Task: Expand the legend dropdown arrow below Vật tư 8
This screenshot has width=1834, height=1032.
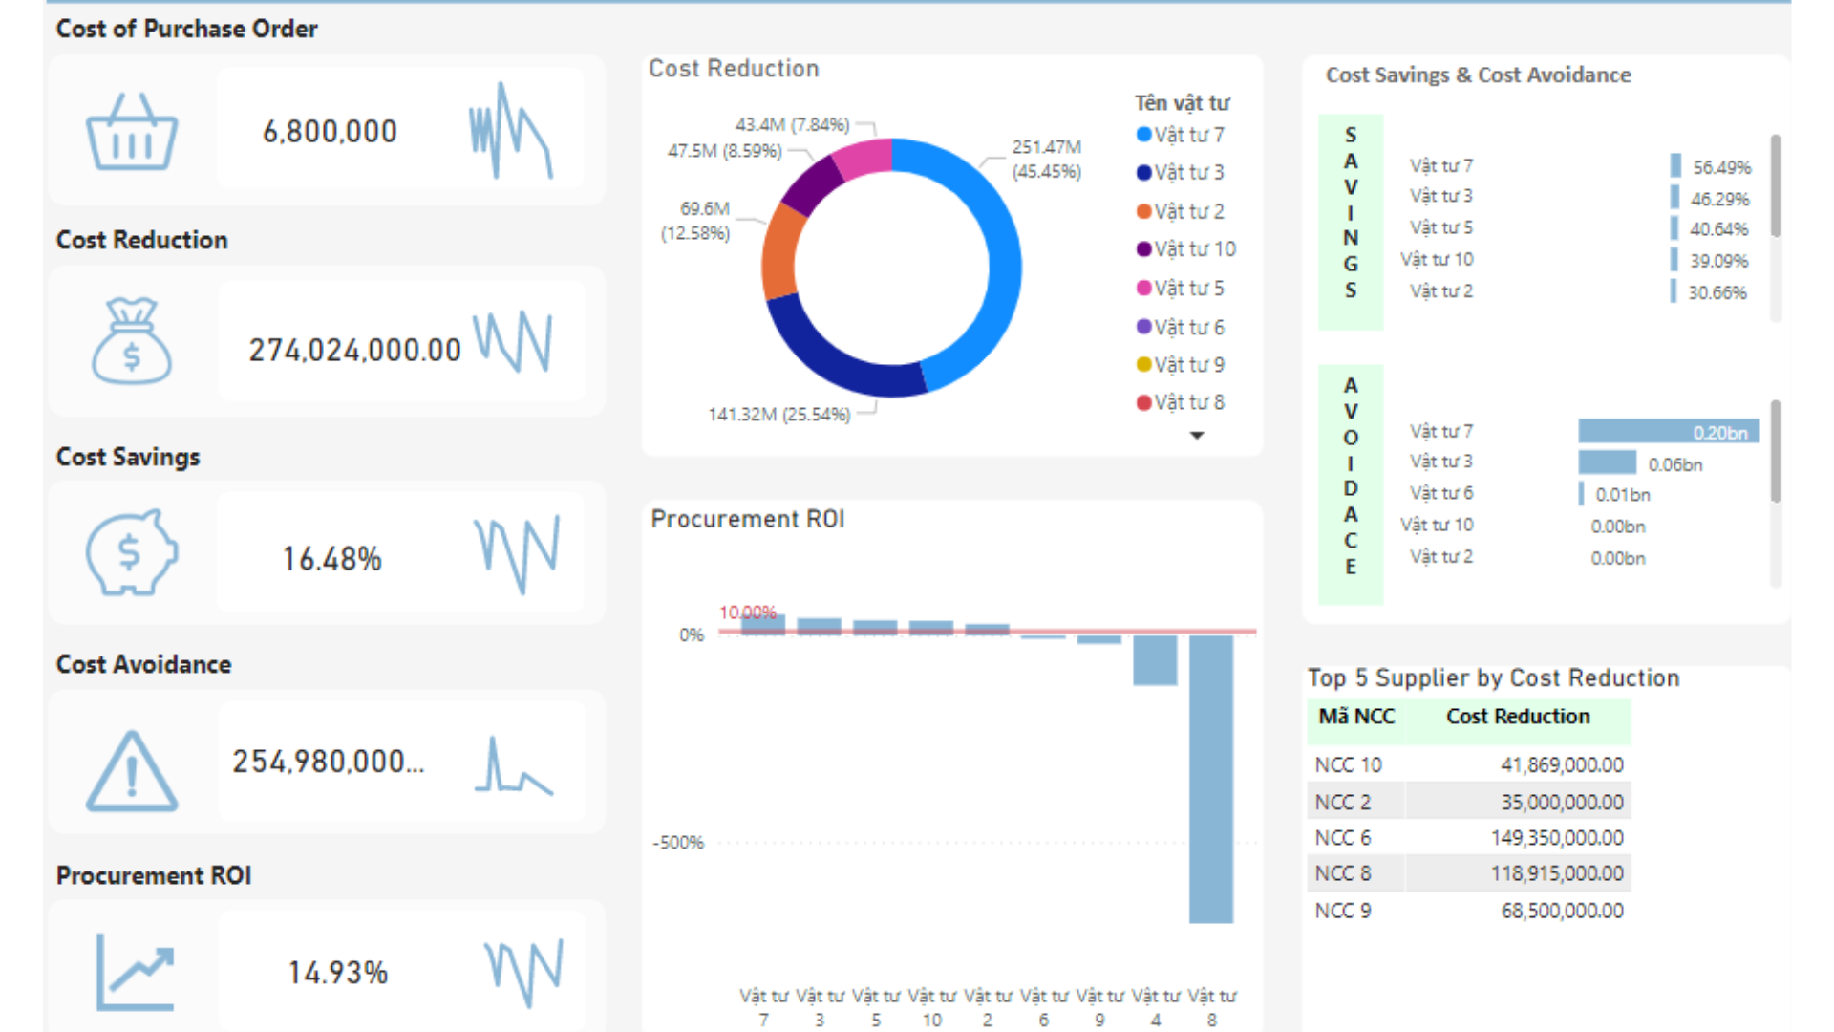Action: [x=1197, y=435]
